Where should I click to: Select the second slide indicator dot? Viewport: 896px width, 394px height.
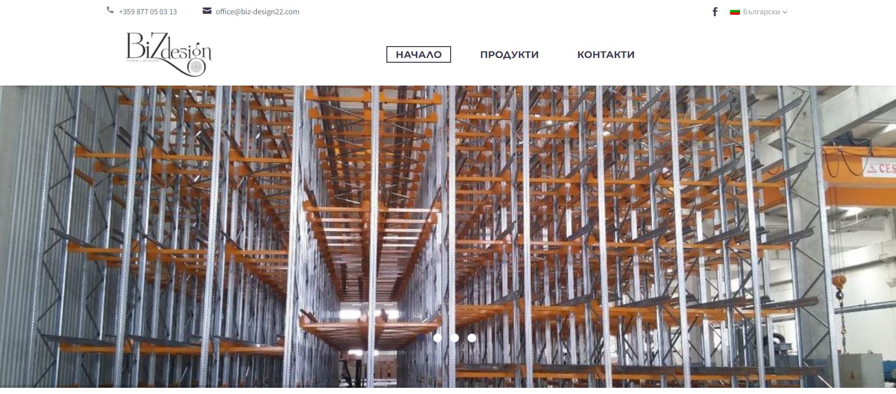pos(438,338)
